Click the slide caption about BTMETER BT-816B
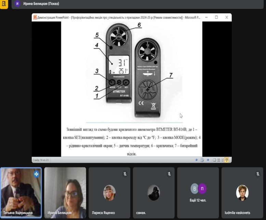 [x=132, y=142]
